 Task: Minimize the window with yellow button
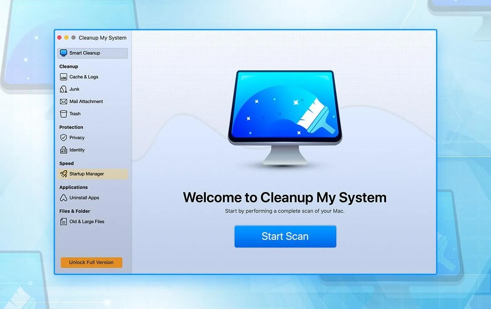(x=66, y=37)
